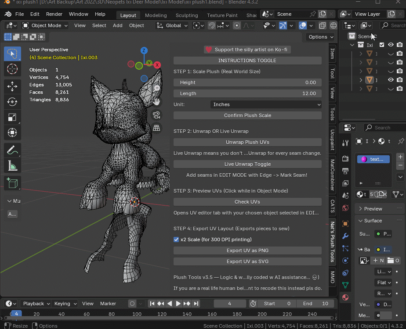The width and height of the screenshot is (406, 329).
Task: Pick the Annotate pencil tool
Action: (x=12, y=150)
